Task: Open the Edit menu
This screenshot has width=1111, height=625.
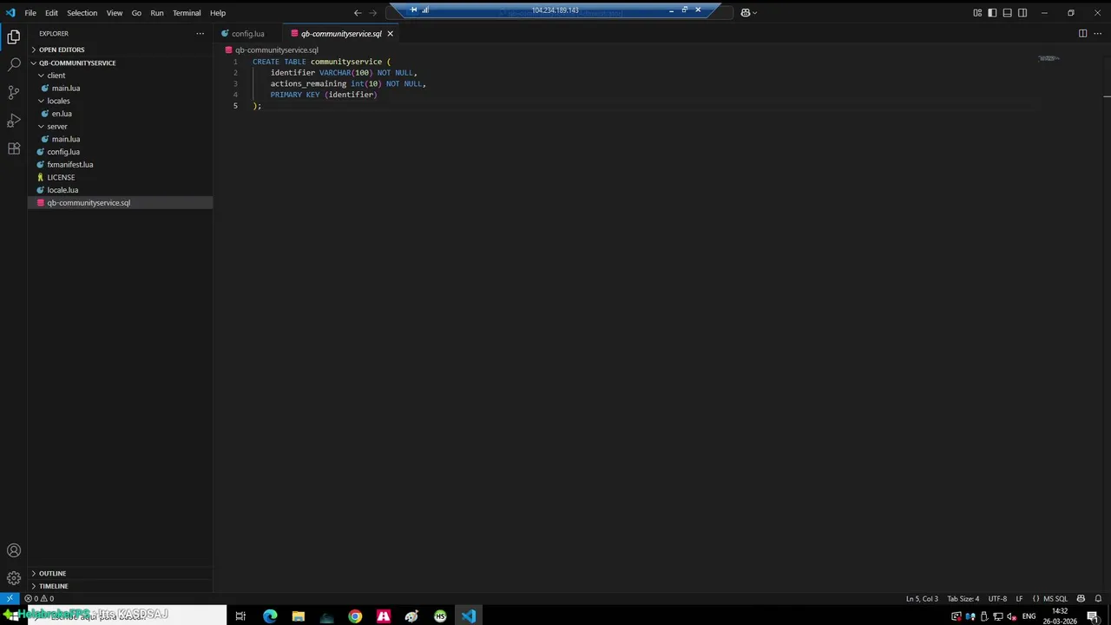Action: (x=51, y=13)
